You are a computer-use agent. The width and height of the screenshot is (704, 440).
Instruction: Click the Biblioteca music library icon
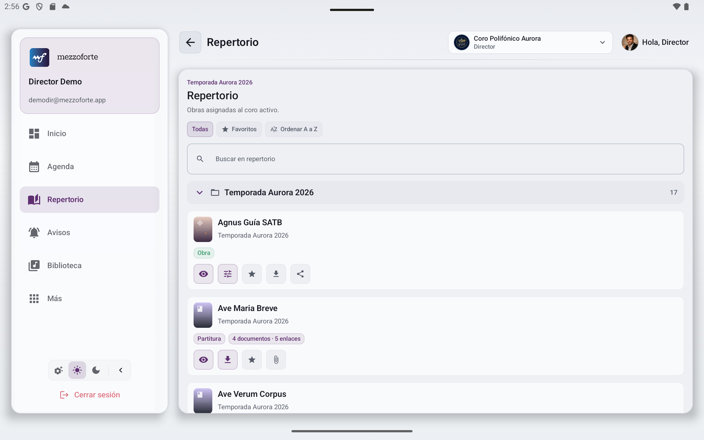(34, 265)
